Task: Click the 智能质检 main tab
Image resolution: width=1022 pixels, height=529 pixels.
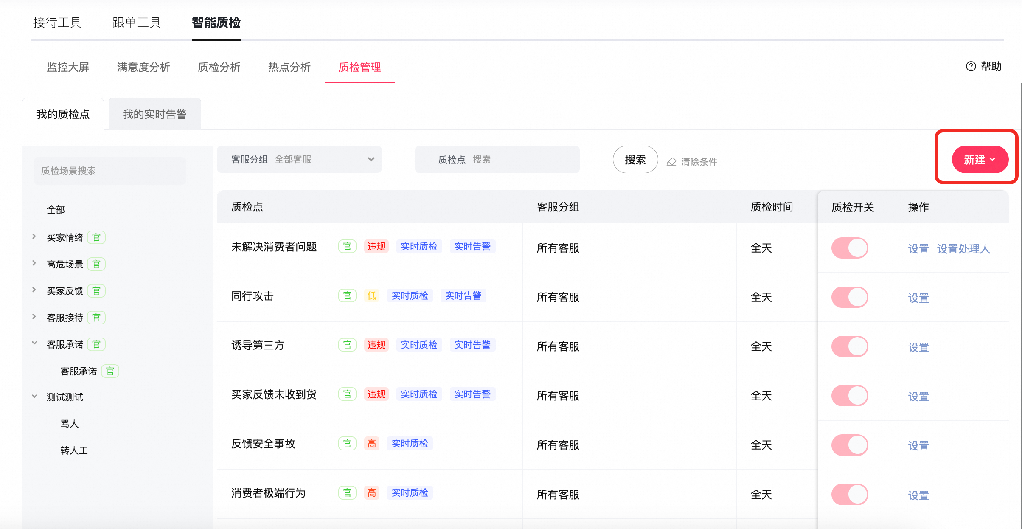Action: click(216, 23)
